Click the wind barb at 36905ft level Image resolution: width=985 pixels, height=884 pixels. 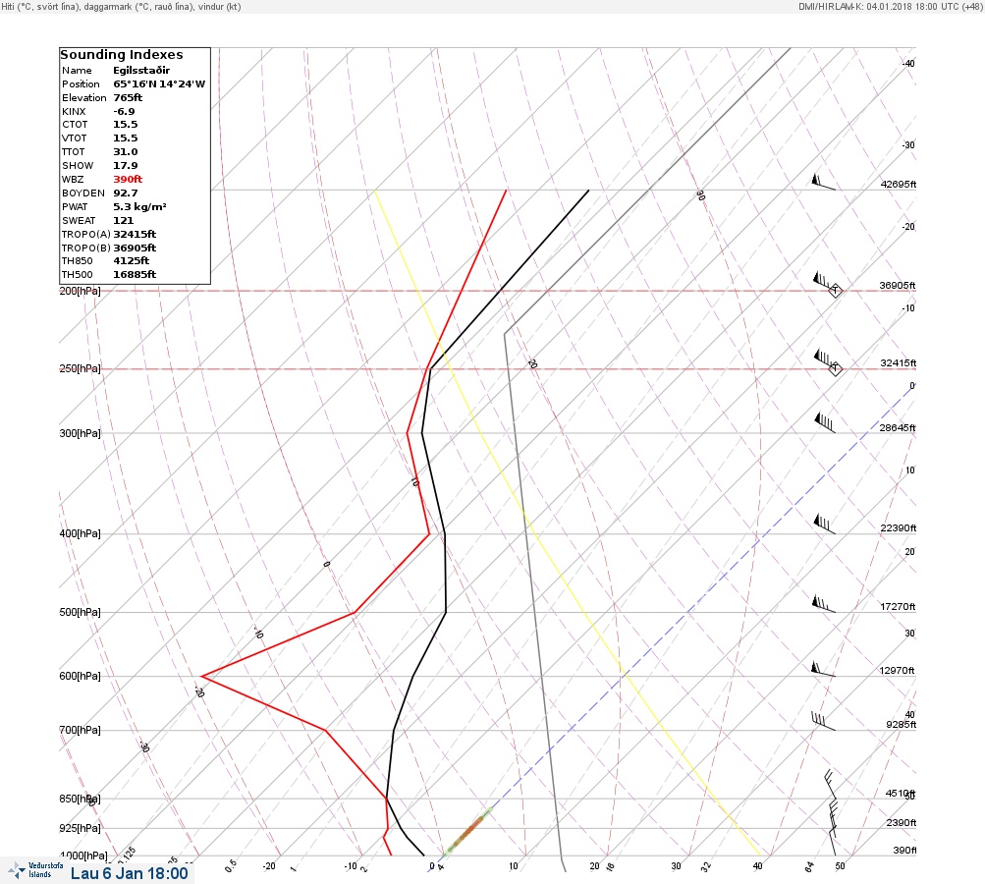coord(824,282)
